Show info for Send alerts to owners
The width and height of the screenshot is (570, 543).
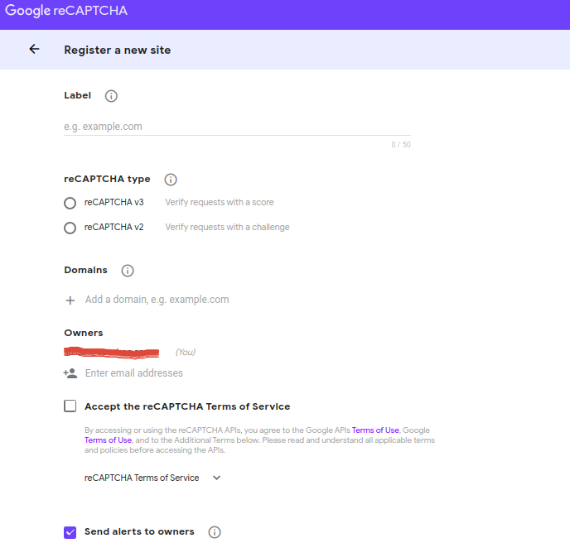coord(215,532)
